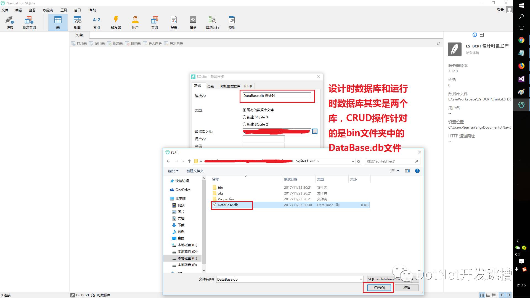Open the view options dropdown arrow
The image size is (530, 298).
[398, 171]
